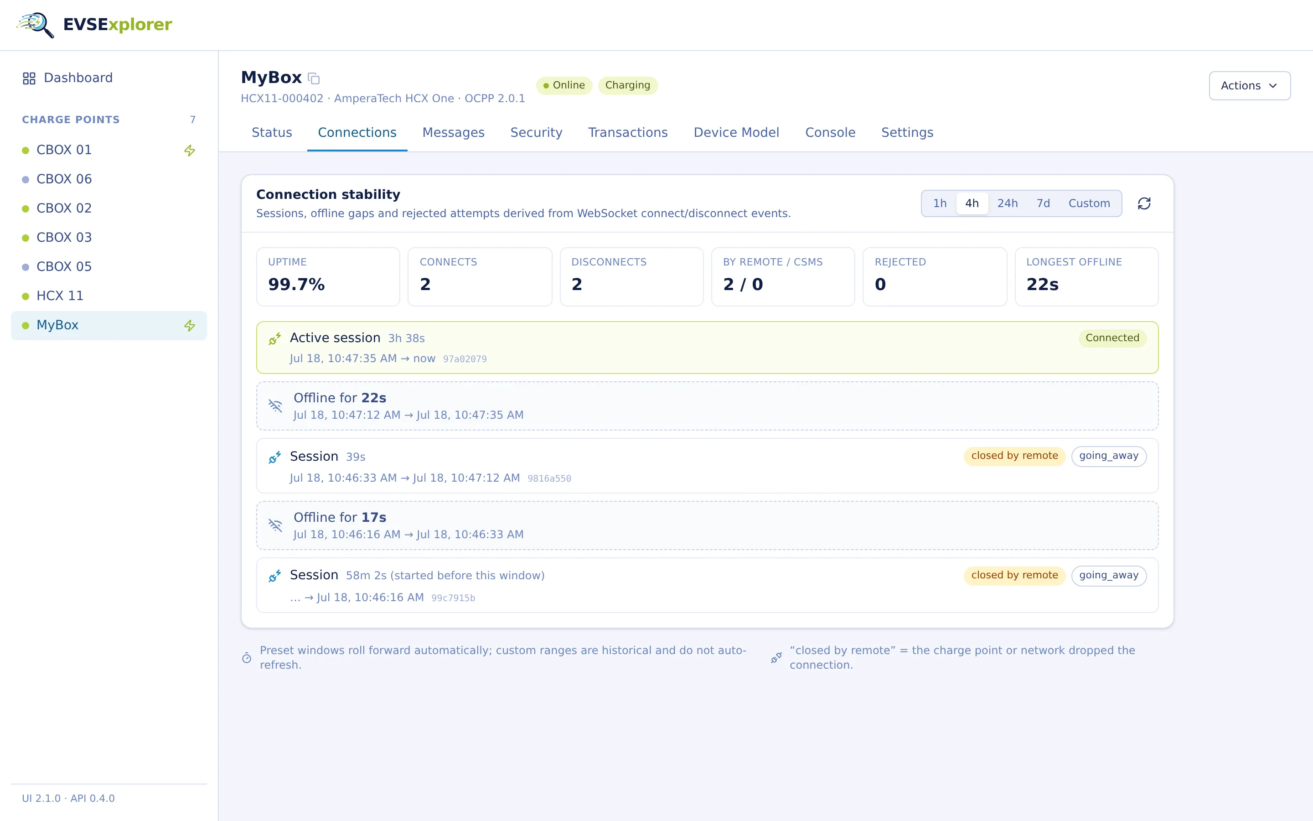Click the grey status dot of CBOX 06
The image size is (1313, 821).
pos(26,180)
